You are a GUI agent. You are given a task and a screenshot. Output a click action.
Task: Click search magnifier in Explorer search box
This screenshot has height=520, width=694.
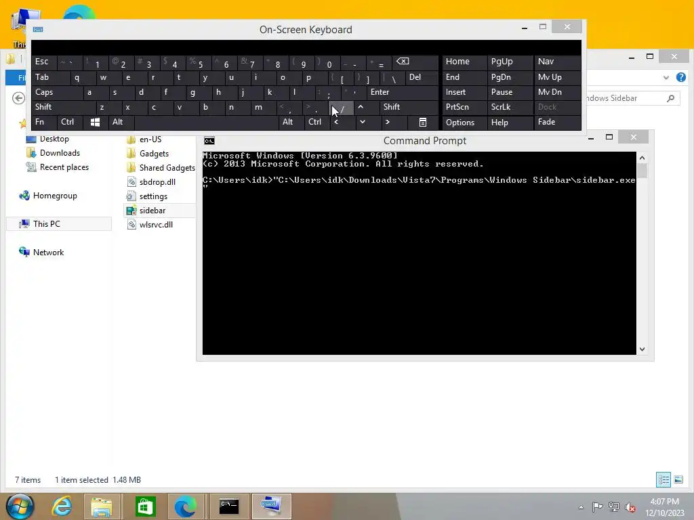click(x=670, y=98)
